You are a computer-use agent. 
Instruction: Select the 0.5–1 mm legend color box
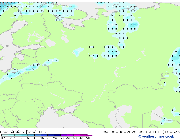tap(11, 135)
